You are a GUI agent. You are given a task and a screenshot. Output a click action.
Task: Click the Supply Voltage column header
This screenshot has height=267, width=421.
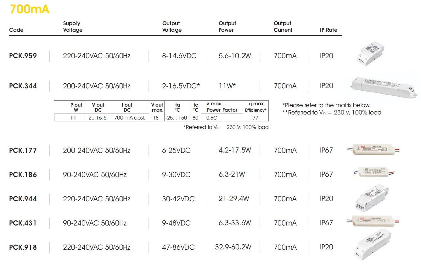pos(73,27)
